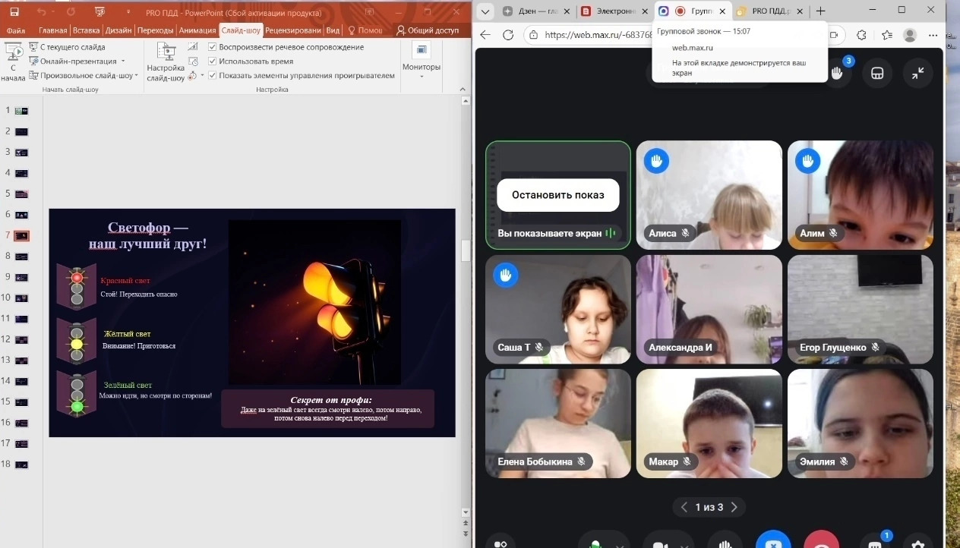The height and width of the screenshot is (548, 960).
Task: Select slide 10 thumbnail in slide panel
Action: pyautogui.click(x=21, y=298)
